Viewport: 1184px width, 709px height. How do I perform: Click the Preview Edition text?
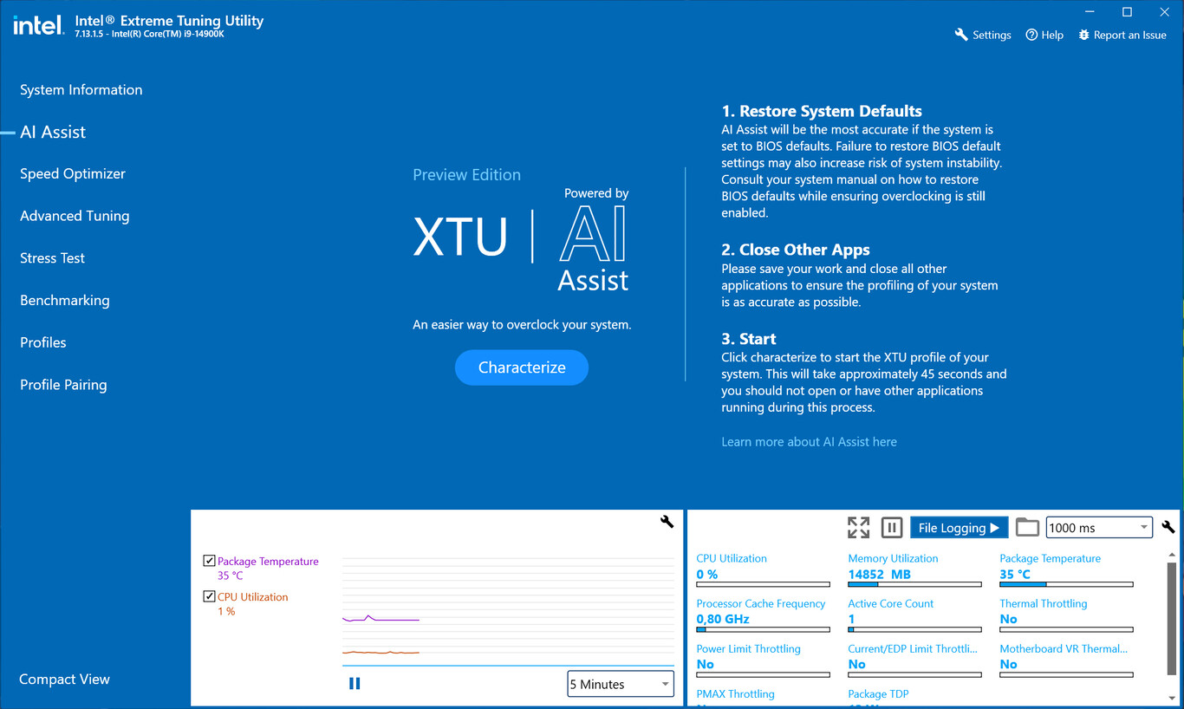click(466, 174)
